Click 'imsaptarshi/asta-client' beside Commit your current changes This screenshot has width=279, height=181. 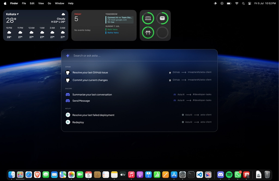199,80
